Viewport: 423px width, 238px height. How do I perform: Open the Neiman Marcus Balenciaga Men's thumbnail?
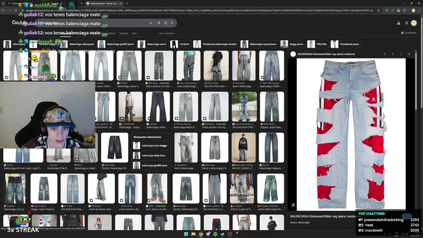click(186, 106)
